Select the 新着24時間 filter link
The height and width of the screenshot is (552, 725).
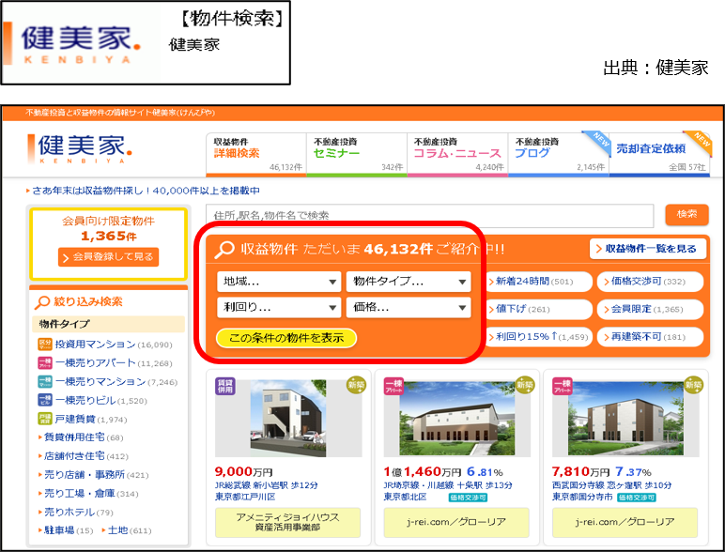pyautogui.click(x=538, y=282)
